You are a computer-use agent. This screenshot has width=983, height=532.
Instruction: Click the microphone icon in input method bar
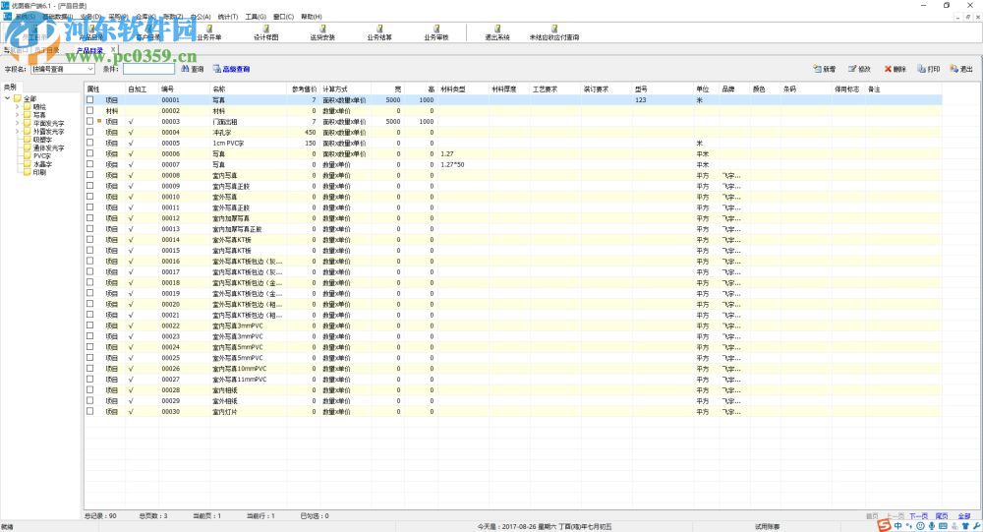pos(932,526)
